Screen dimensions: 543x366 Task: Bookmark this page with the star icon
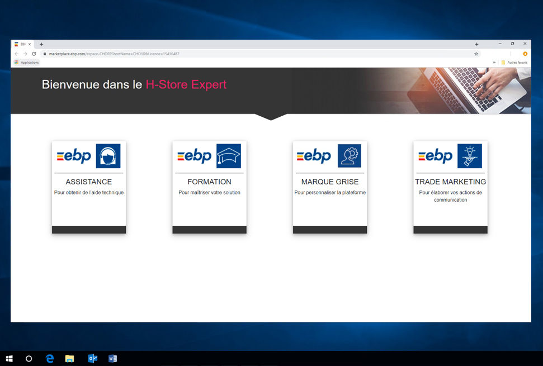point(476,54)
